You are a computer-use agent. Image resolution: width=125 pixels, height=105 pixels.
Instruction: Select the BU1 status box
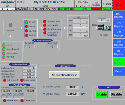tap(60, 9)
